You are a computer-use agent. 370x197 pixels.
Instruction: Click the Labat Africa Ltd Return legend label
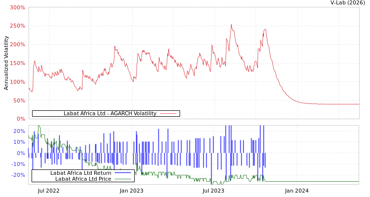tap(80, 173)
